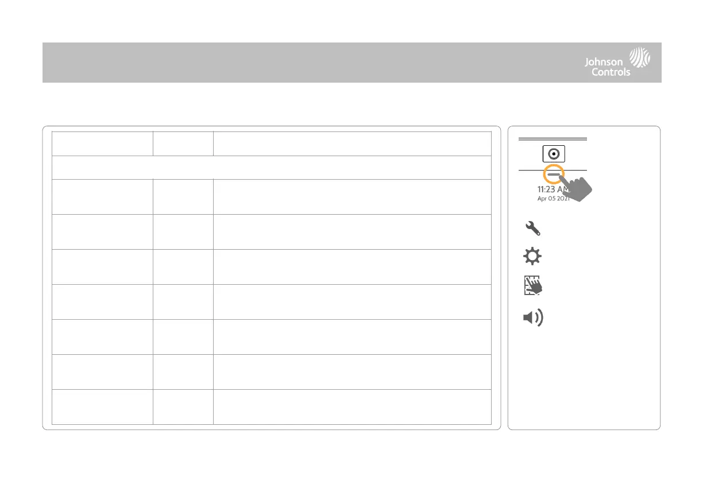Screen dimensions: 703x496
Task: Click the Johnson Controls swirl logo
Action: coord(640,57)
